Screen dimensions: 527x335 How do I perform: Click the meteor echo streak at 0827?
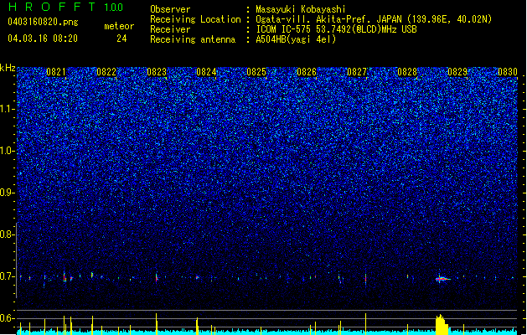point(365,279)
